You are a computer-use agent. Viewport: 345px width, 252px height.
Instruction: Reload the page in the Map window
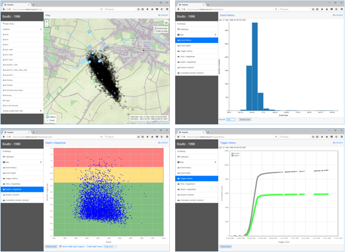[101, 10]
